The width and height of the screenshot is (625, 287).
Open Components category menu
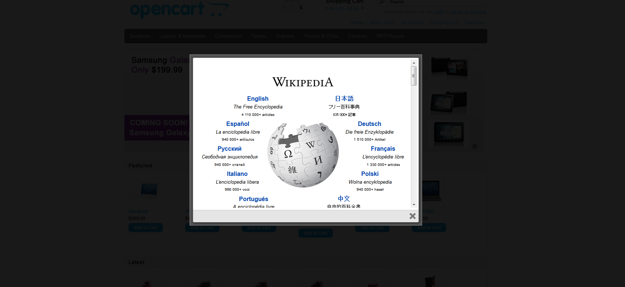[x=228, y=36]
